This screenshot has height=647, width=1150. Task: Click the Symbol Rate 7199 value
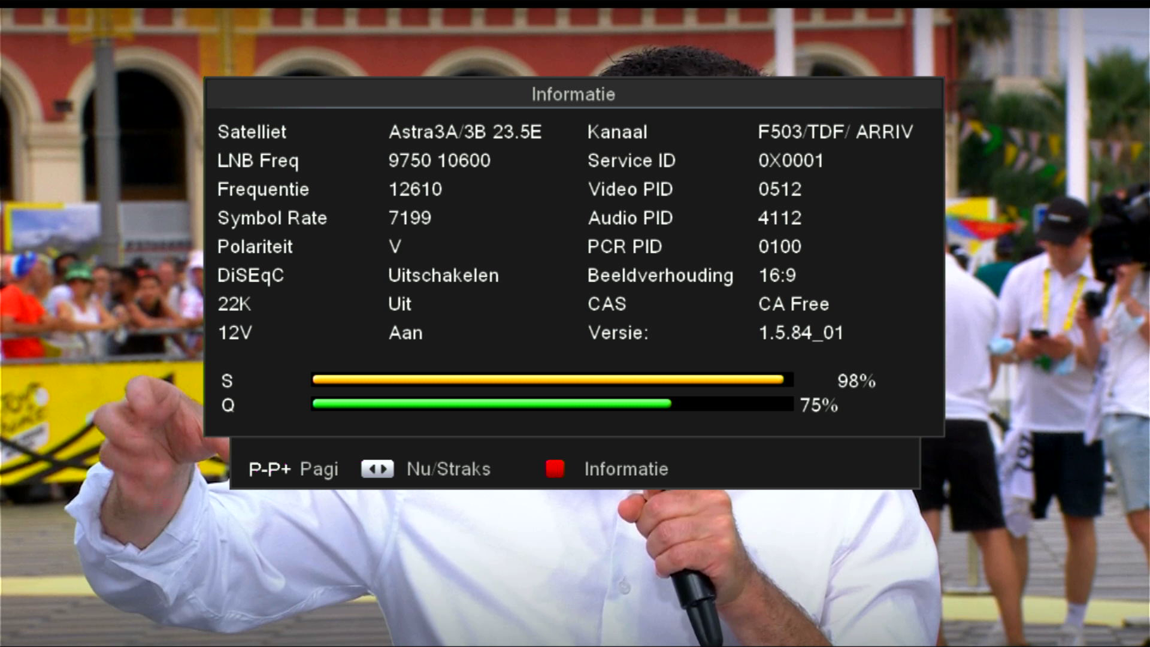tap(410, 217)
